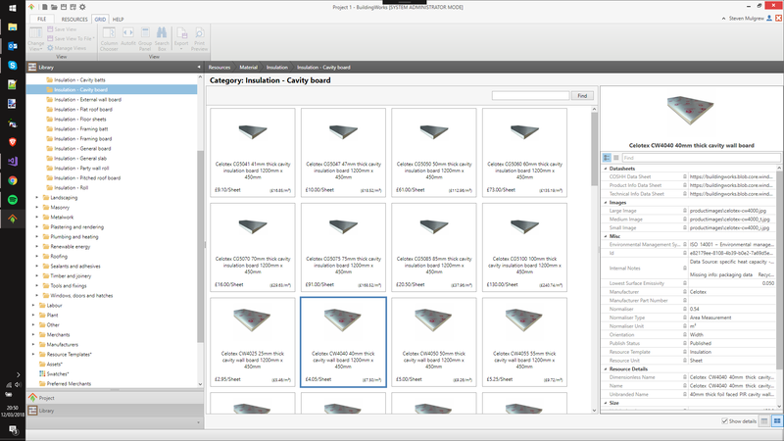
Task: Click the Search Box binoculars icon
Action: (x=162, y=39)
